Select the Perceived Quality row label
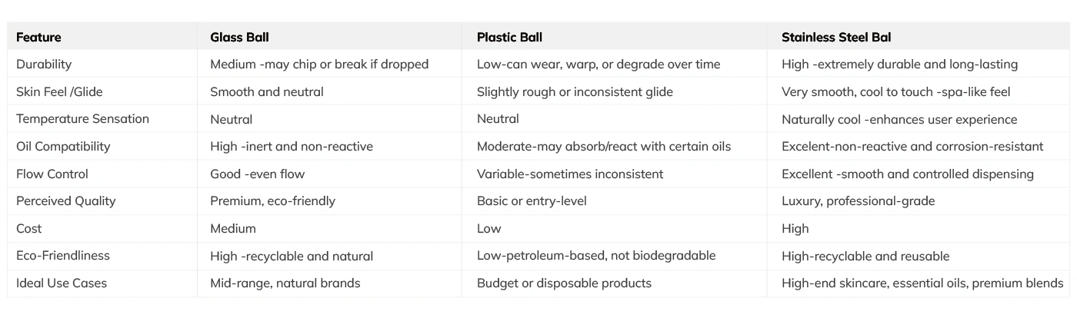Image resolution: width=1077 pixels, height=318 pixels. (66, 201)
